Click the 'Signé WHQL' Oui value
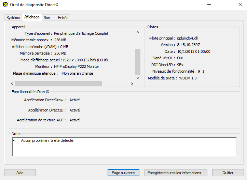The width and height of the screenshot is (247, 180). pyautogui.click(x=180, y=58)
